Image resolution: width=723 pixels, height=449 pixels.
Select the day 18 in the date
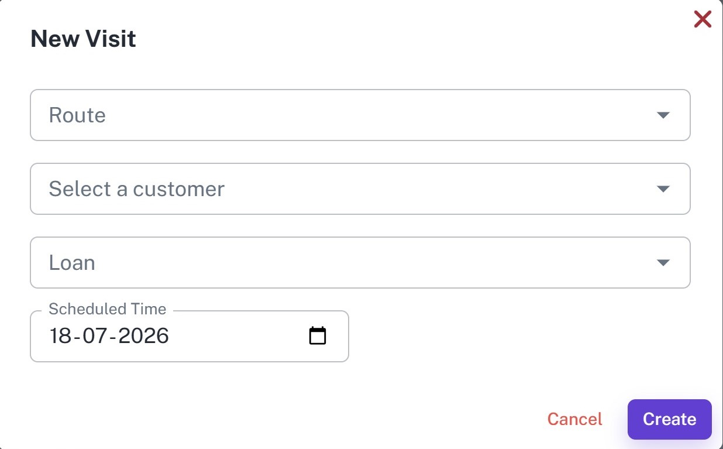pyautogui.click(x=60, y=336)
